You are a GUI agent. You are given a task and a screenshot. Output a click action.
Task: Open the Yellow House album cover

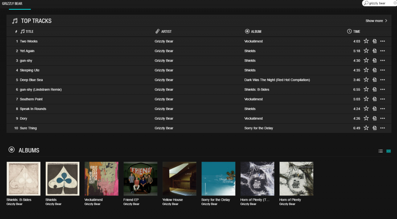pos(179,179)
